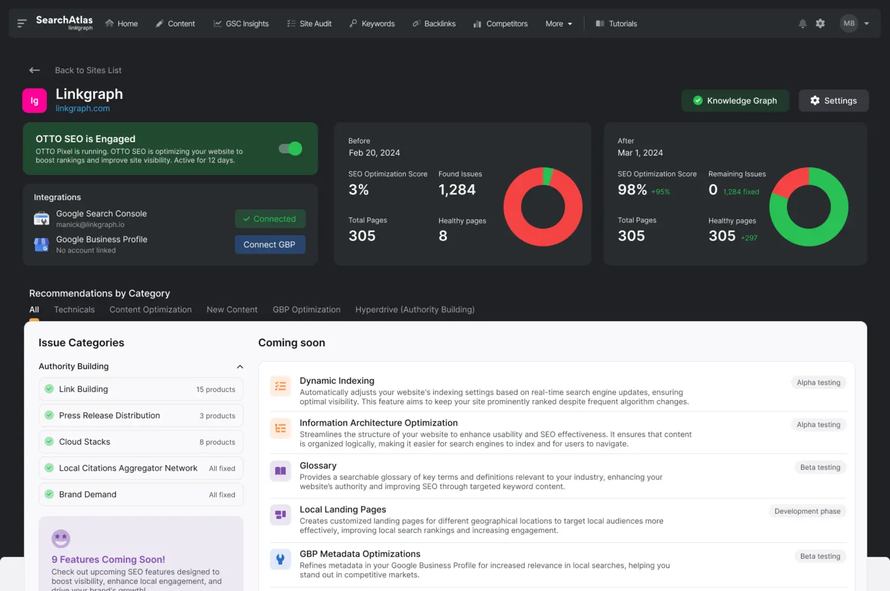
Task: Open the Tutorials menu item
Action: 616,24
